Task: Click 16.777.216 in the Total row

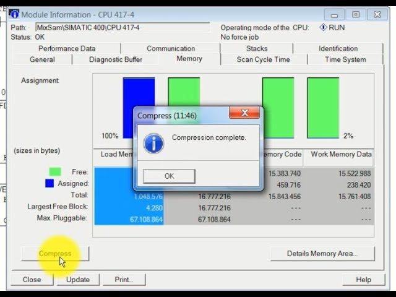Action: (214, 197)
